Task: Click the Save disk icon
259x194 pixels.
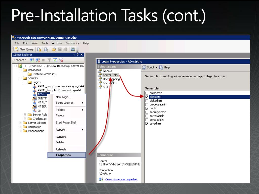Action: [x=60, y=49]
